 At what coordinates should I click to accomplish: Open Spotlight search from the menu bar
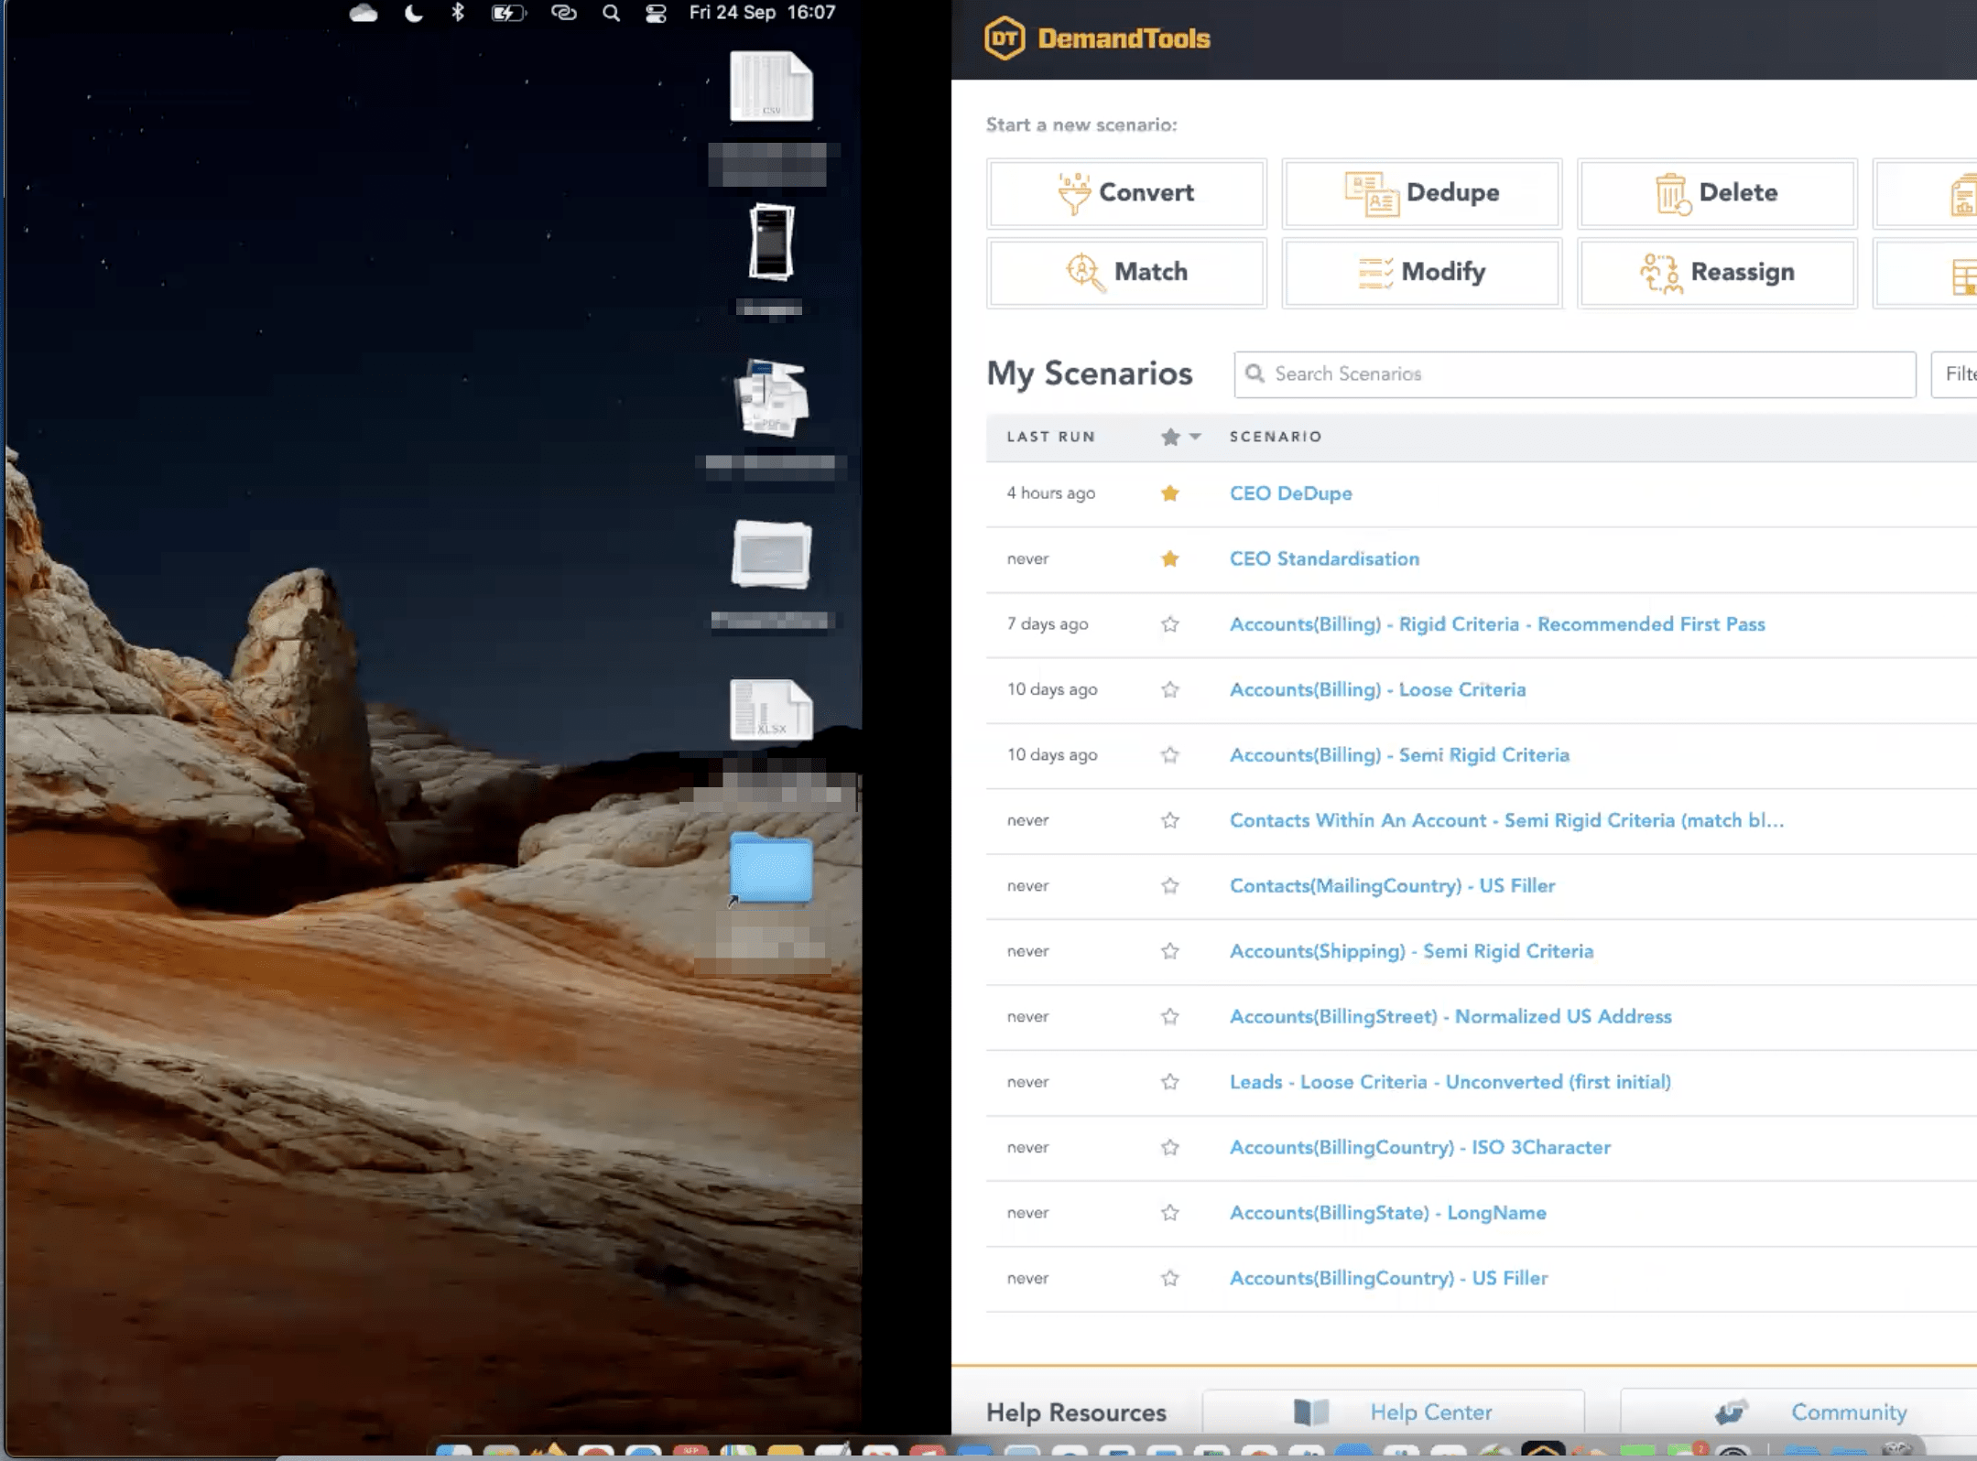tap(610, 13)
